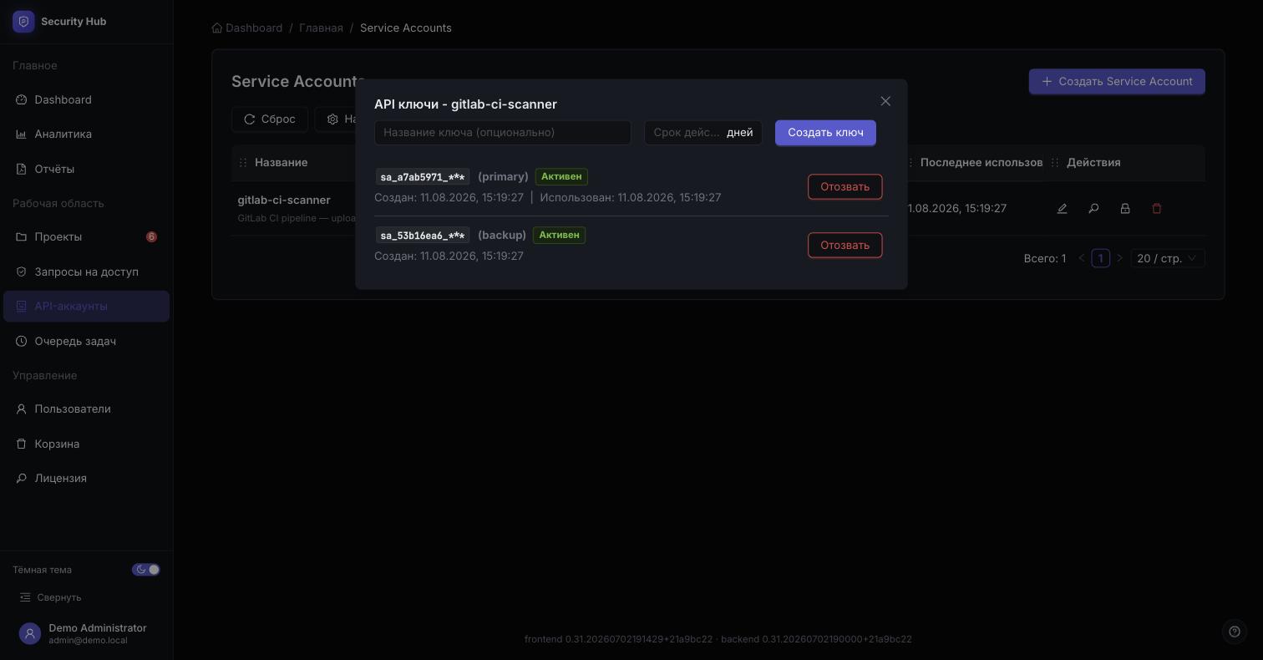Click drag handle of Действия column

coord(1055,162)
